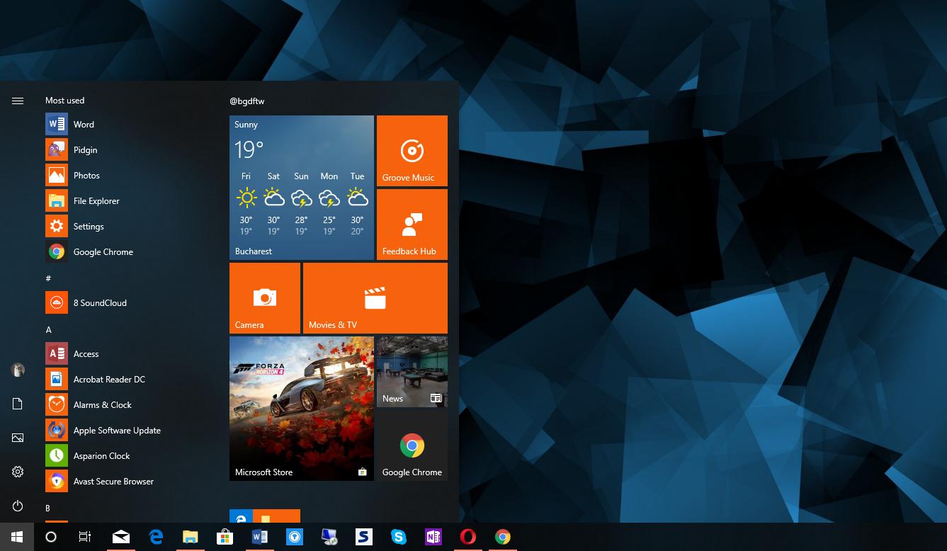
Task: Open the user account avatar in Start rail
Action: (18, 370)
